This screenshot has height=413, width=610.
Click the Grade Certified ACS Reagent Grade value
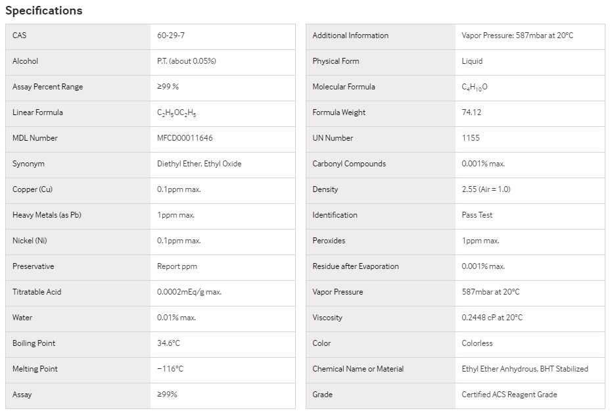509,395
